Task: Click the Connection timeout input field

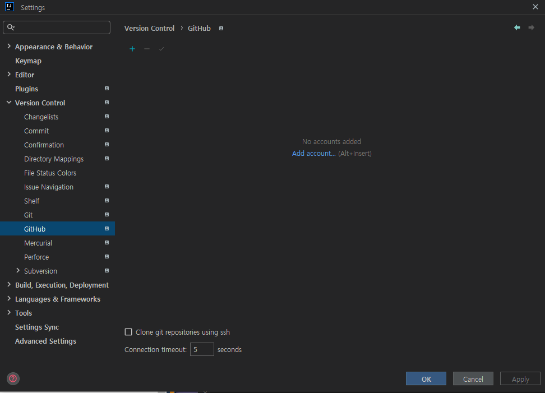Action: (202, 349)
